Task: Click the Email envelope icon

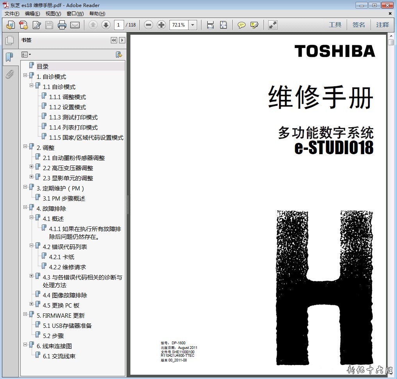Action: (x=75, y=25)
